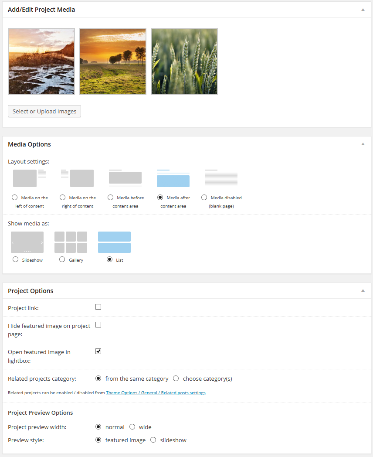373x457 pixels.
Task: Open the Theme Options Related posts settings link
Action: point(156,393)
